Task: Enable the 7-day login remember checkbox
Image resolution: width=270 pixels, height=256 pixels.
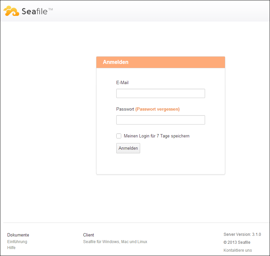Action: coord(119,136)
